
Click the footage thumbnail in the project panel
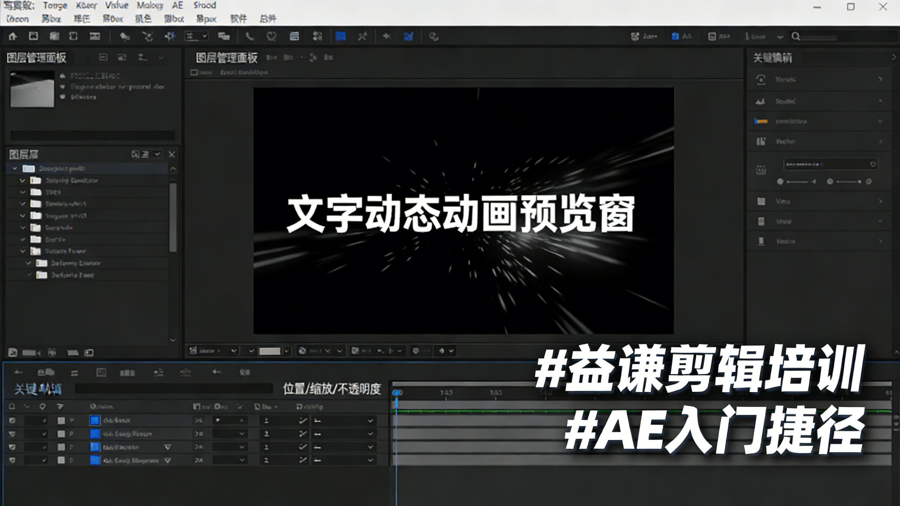(x=32, y=89)
